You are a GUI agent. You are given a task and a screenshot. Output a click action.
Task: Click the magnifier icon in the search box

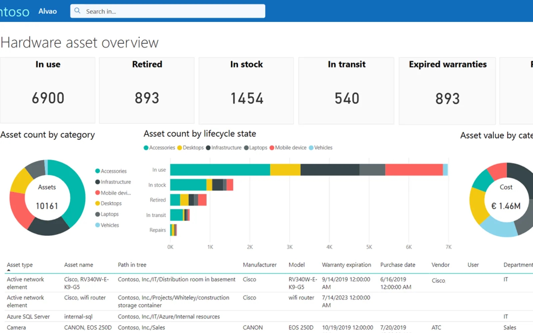77,11
